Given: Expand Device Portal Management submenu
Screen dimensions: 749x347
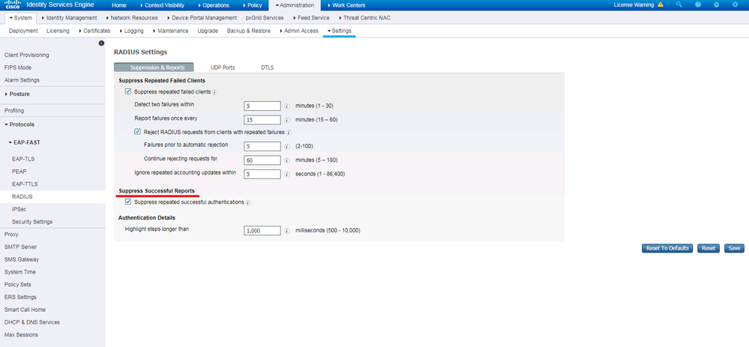Looking at the screenshot, I should point(202,18).
